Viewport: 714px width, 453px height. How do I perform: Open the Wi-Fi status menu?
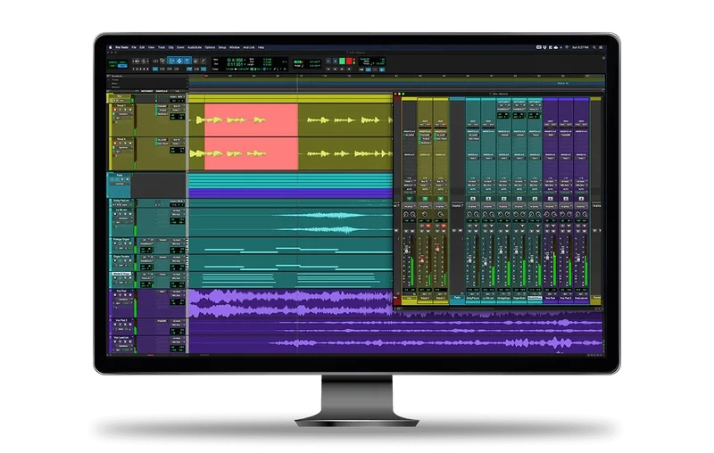(567, 47)
